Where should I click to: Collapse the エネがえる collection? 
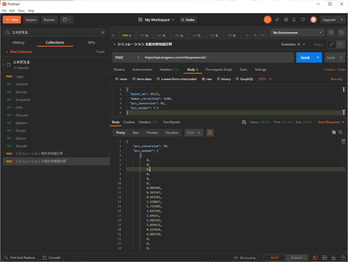coord(3,64)
